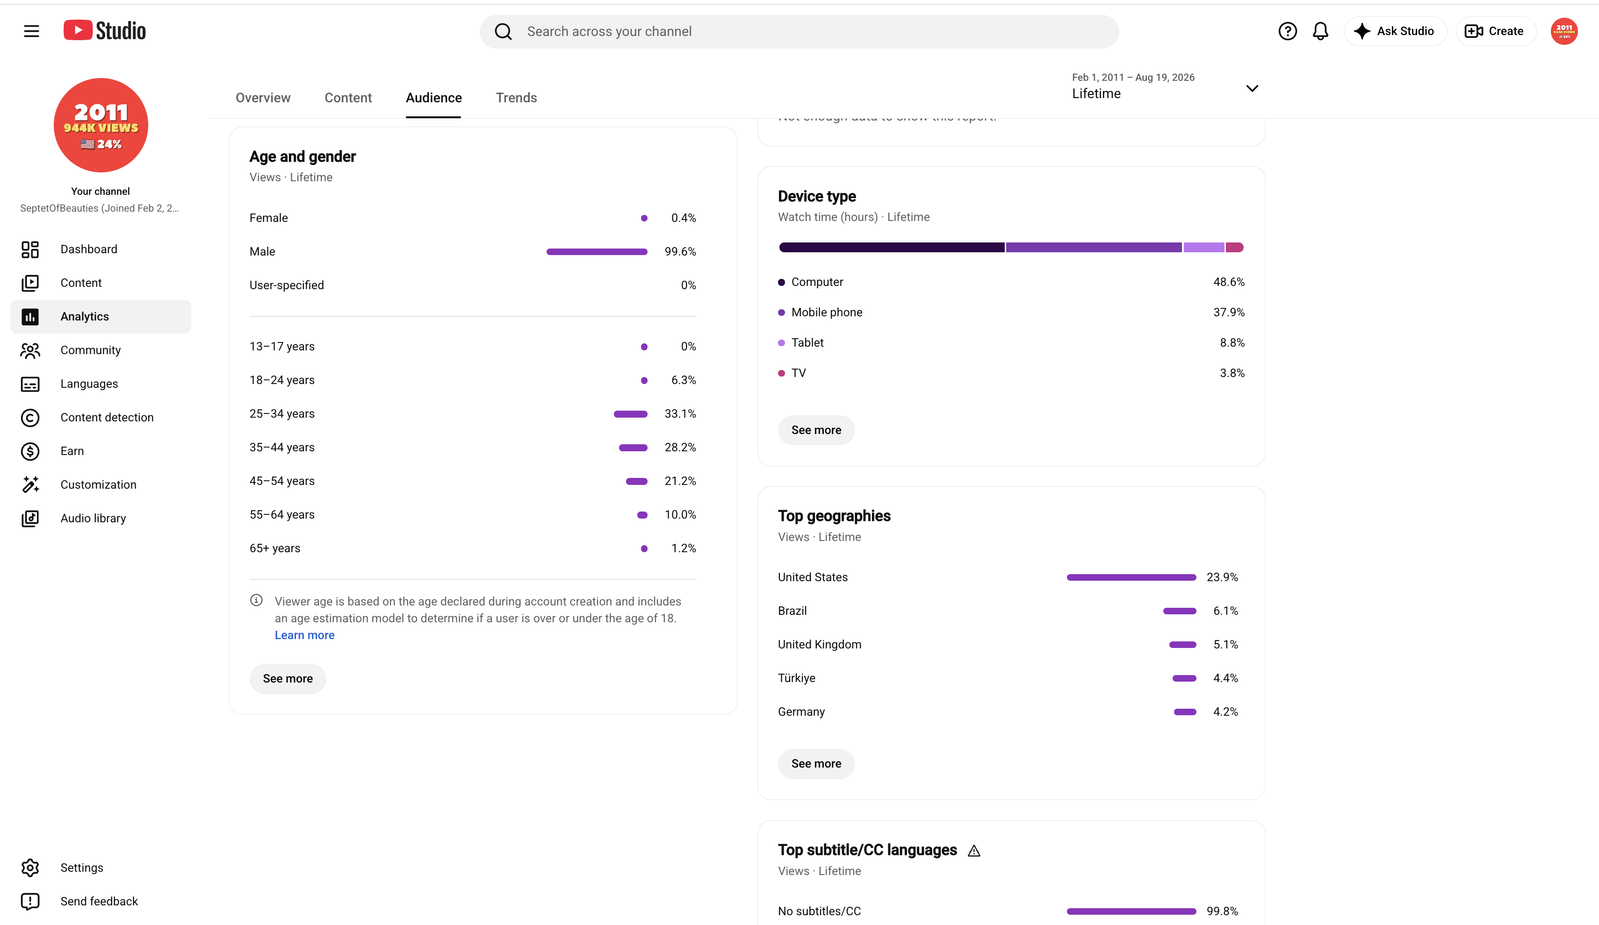Open the notifications bell
Image resolution: width=1599 pixels, height=925 pixels.
pos(1320,31)
